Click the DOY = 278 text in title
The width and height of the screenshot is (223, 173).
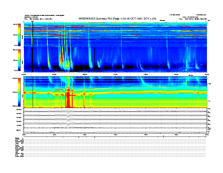150,19
